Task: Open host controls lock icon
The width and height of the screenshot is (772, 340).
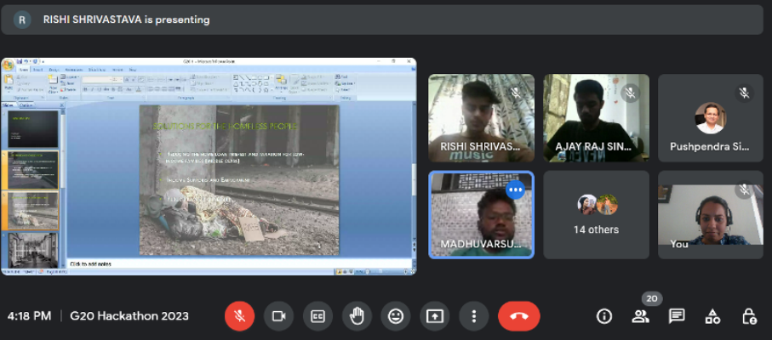Action: pyautogui.click(x=749, y=316)
